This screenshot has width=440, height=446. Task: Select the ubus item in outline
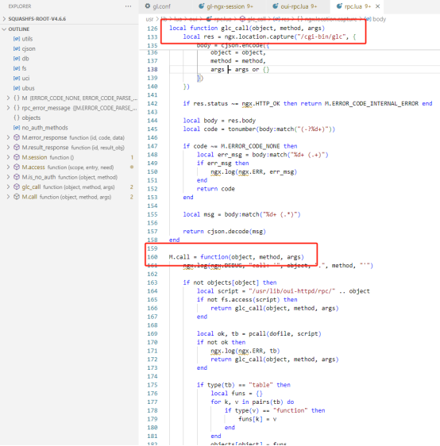click(28, 88)
